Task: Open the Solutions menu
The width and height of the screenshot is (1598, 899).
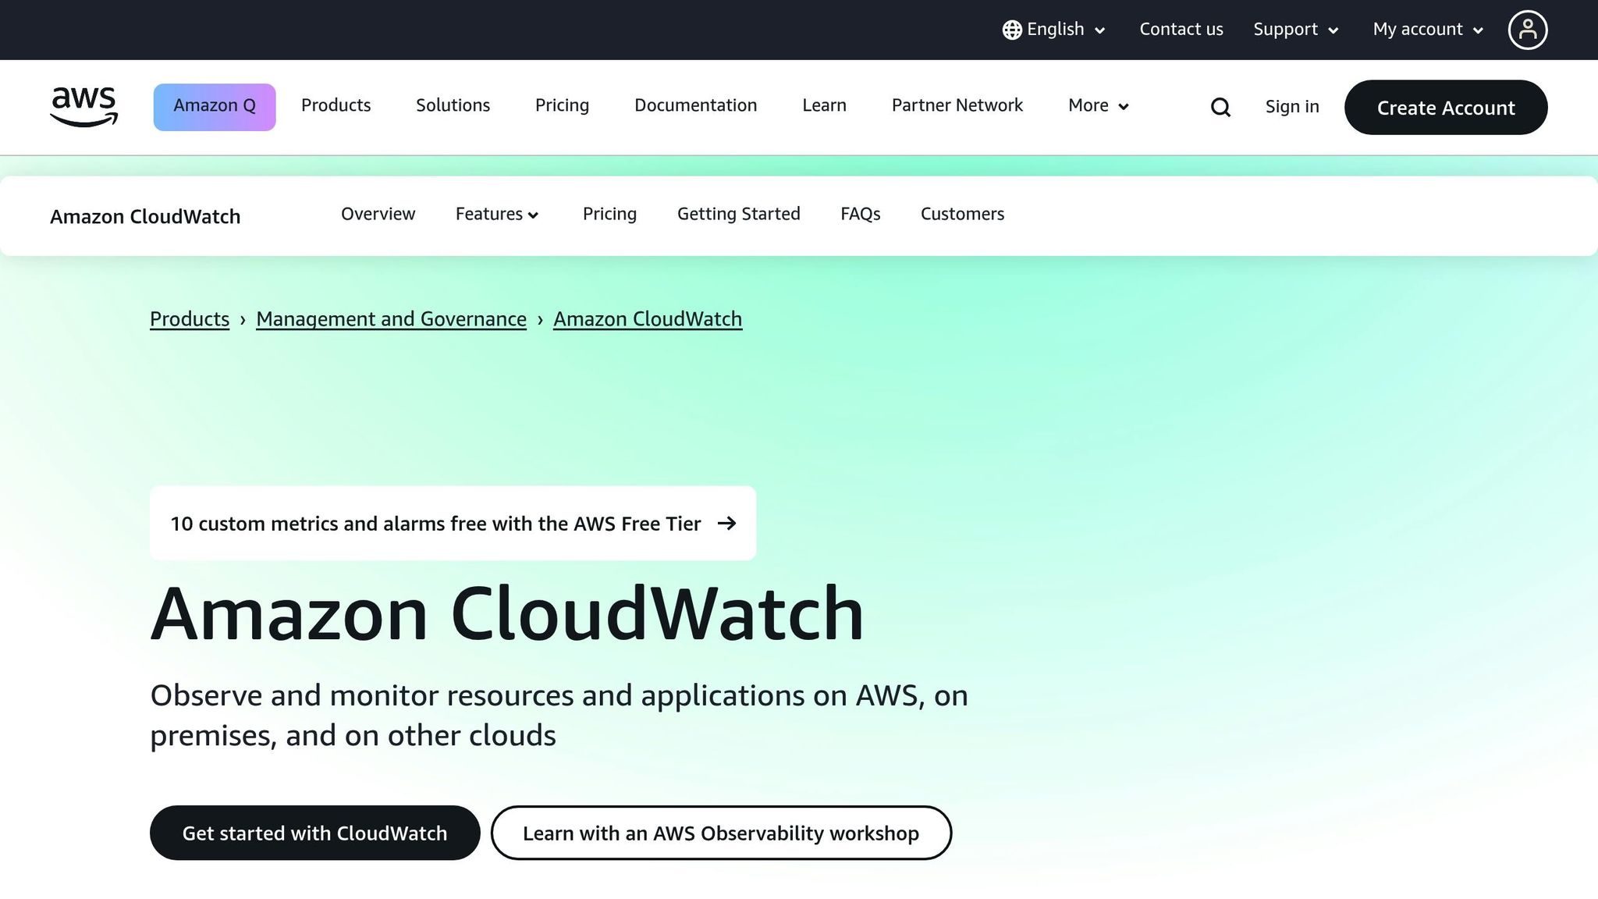Action: coord(453,105)
